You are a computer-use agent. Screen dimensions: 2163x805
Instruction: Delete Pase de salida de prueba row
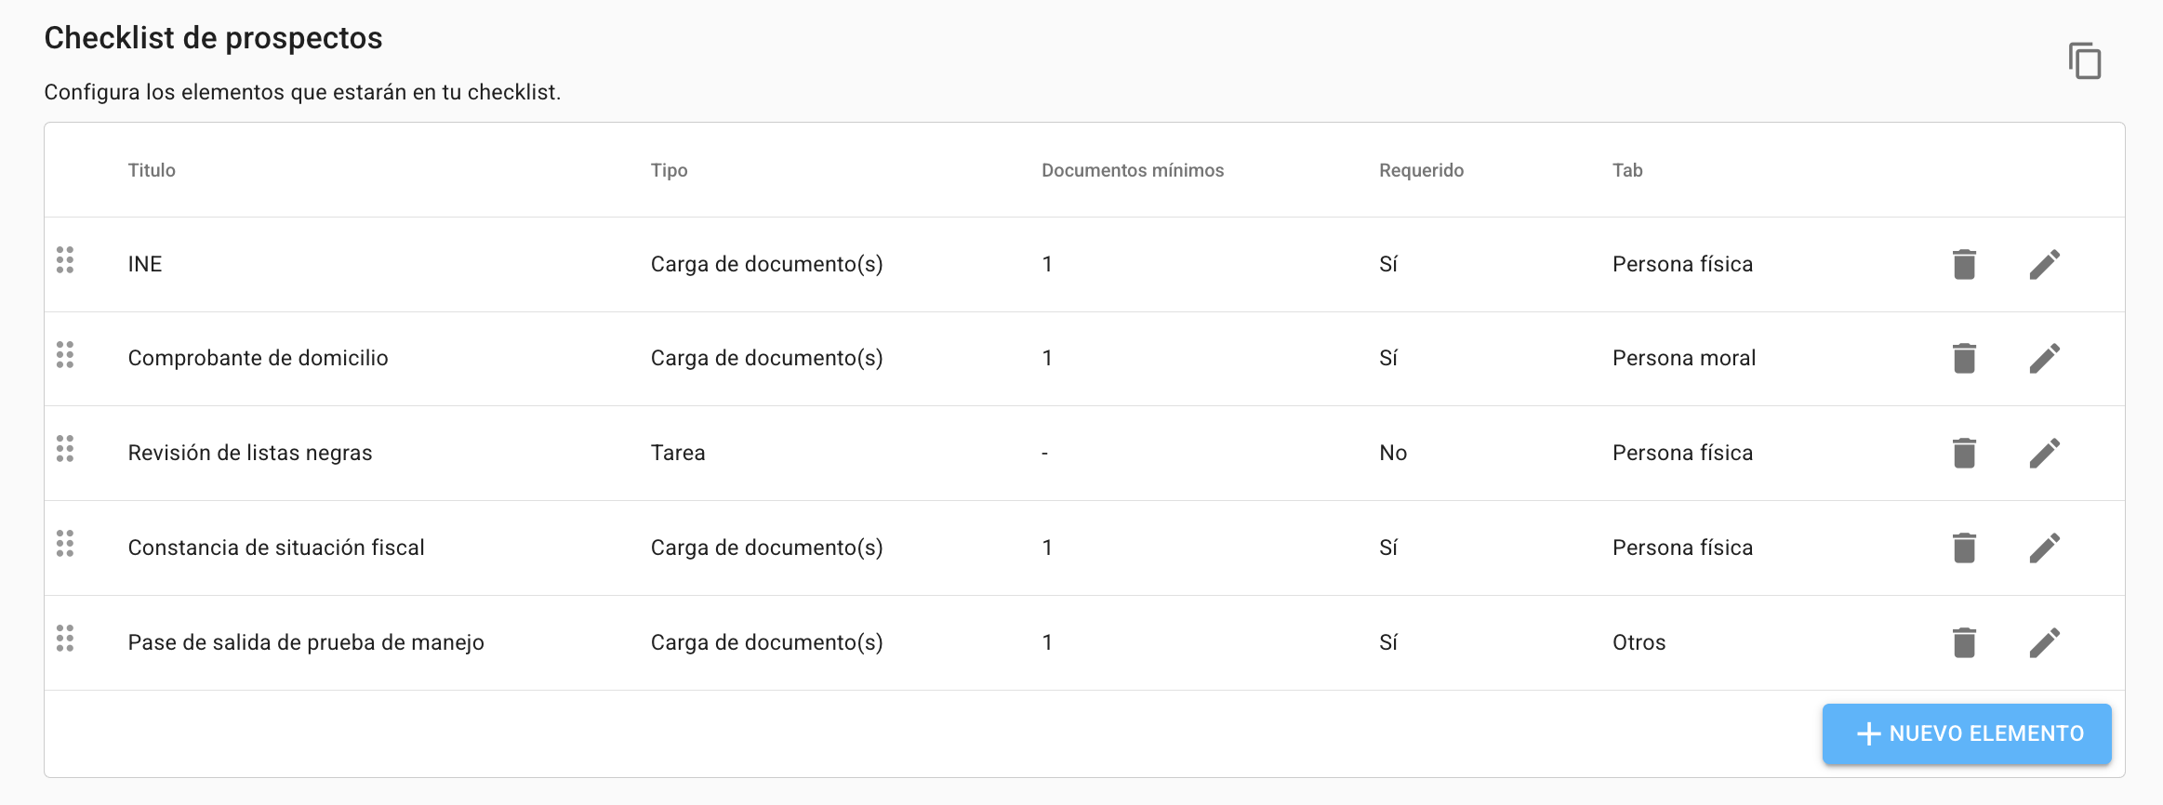pos(1964,643)
